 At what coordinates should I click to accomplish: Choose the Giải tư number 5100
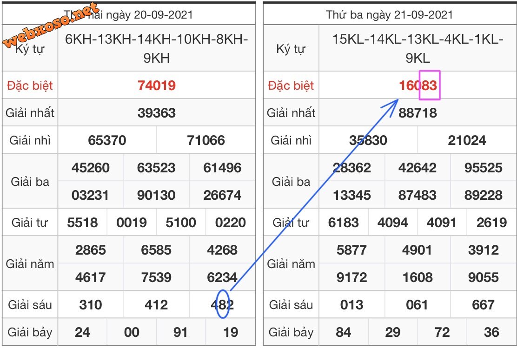(x=181, y=223)
